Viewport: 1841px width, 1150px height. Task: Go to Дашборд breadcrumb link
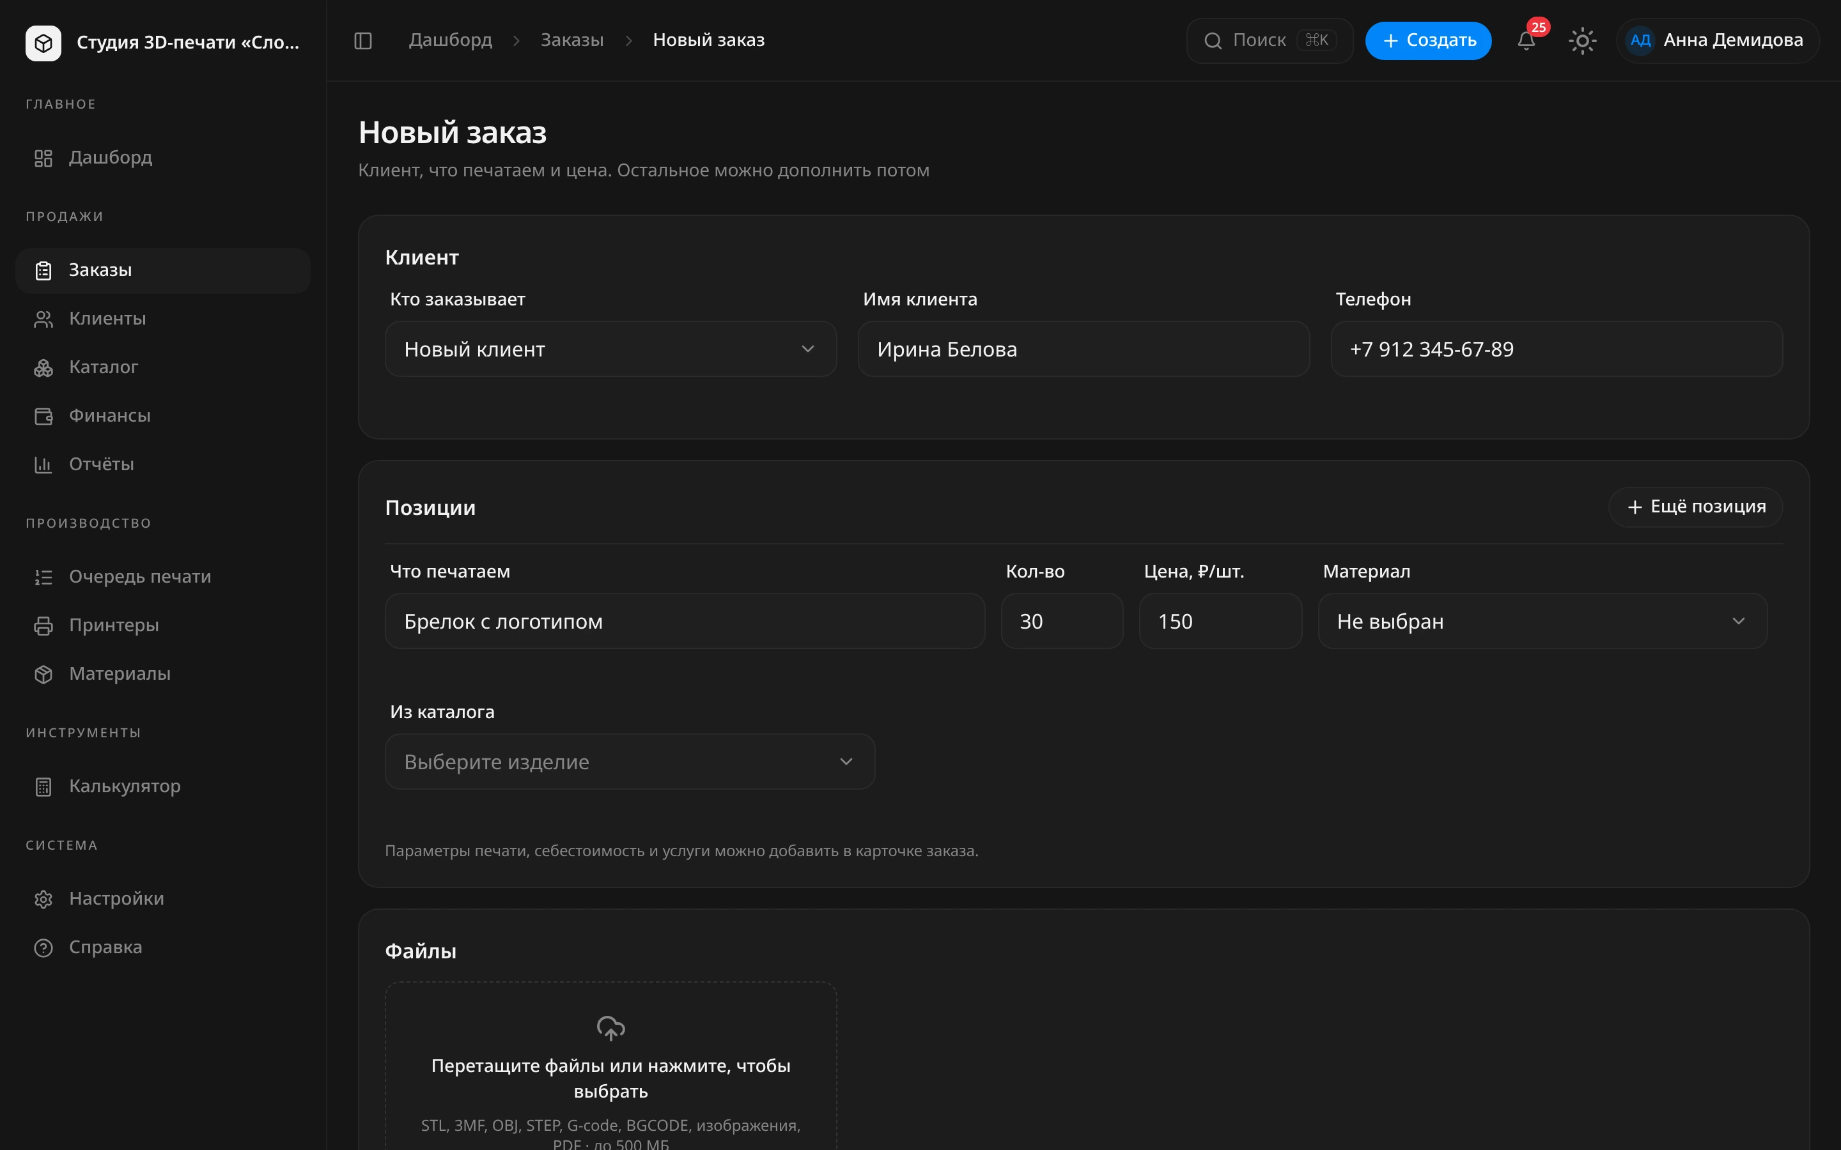451,40
